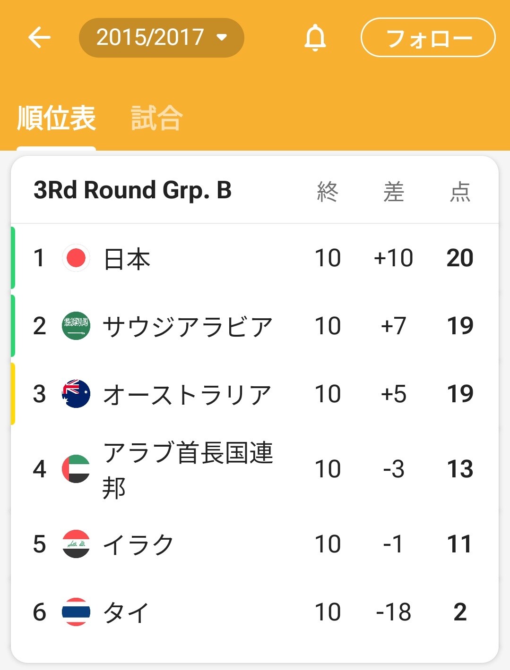510x670 pixels.
Task: Tap the United Arab Emirates flag icon
Action: pyautogui.click(x=76, y=469)
